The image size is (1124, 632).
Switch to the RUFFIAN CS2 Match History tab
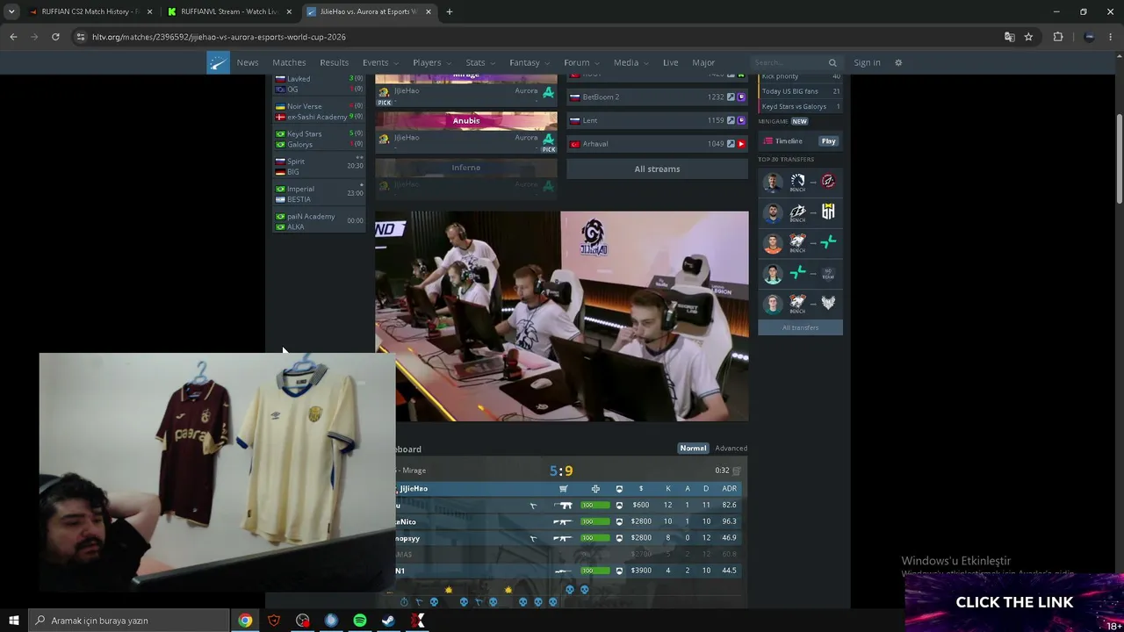(x=91, y=11)
